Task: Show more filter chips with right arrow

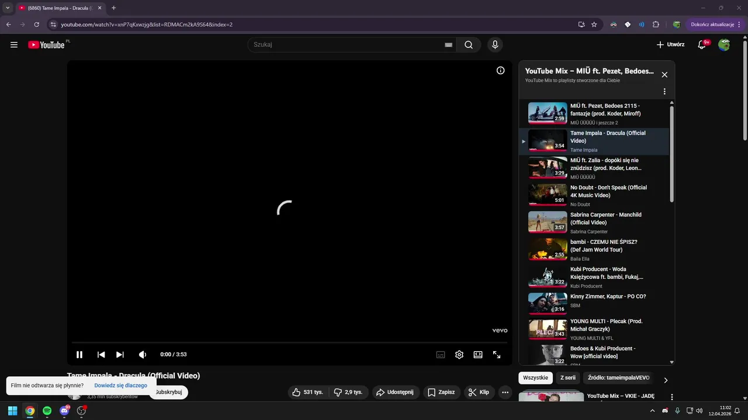Action: [x=666, y=380]
